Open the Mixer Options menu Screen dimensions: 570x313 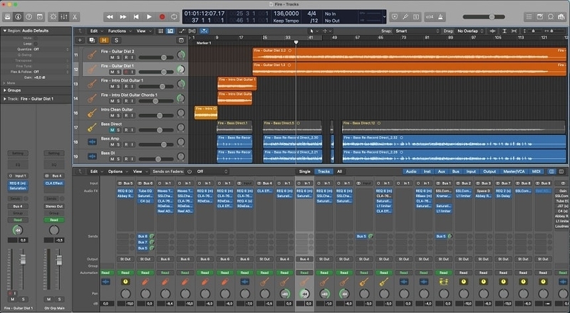pos(118,171)
